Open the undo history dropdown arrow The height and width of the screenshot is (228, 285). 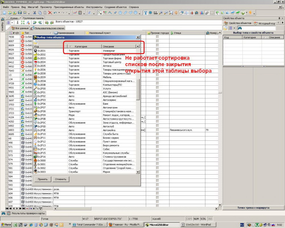coord(59,13)
